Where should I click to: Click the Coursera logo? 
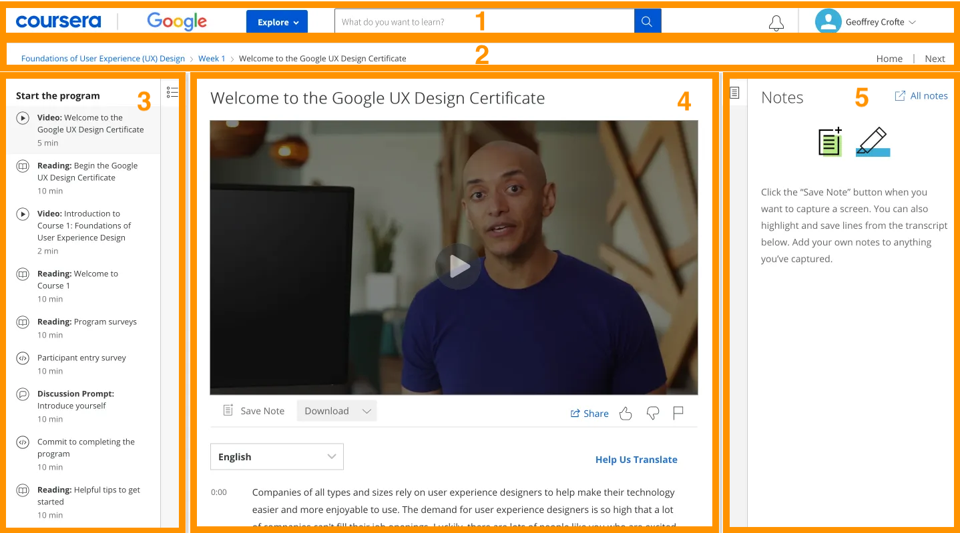coord(58,21)
